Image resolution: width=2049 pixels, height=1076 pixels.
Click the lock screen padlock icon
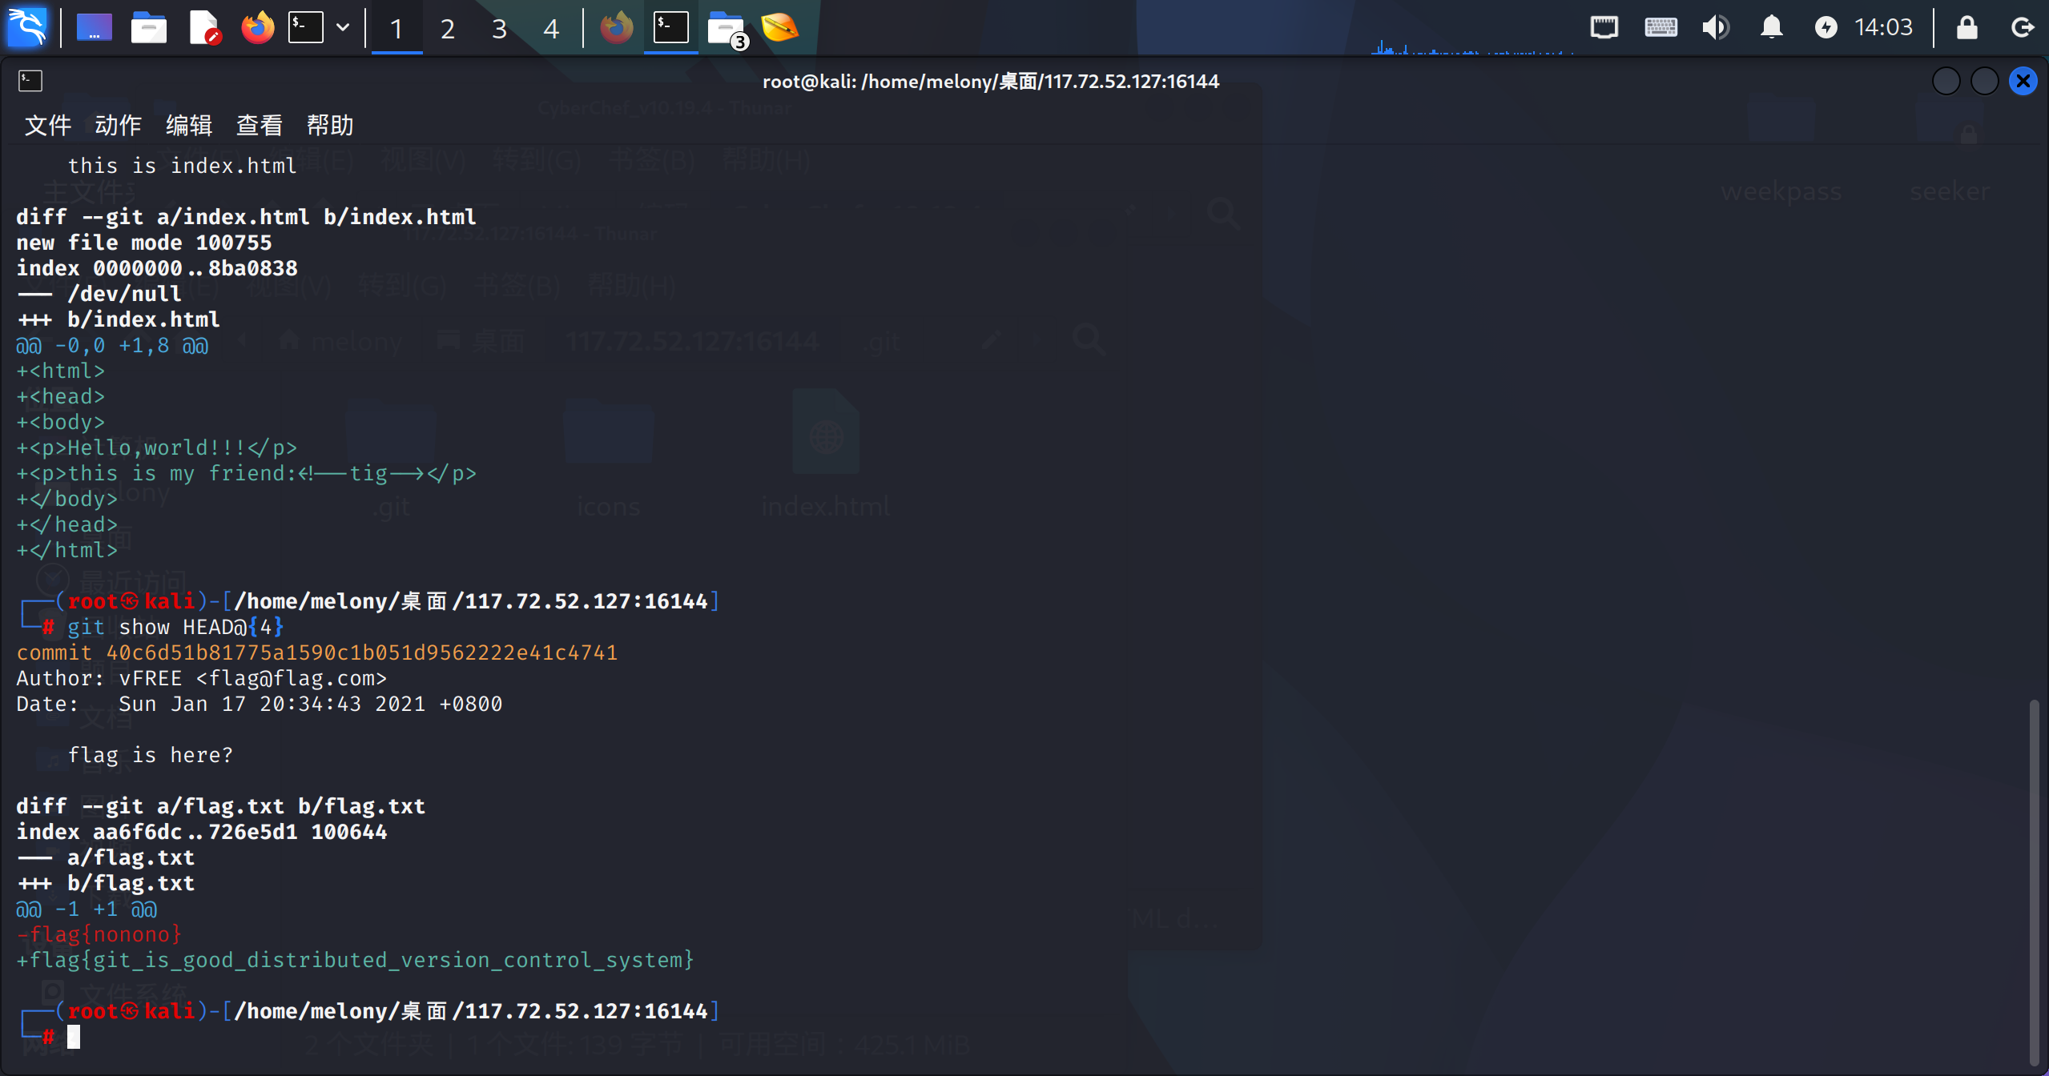pyautogui.click(x=1966, y=27)
